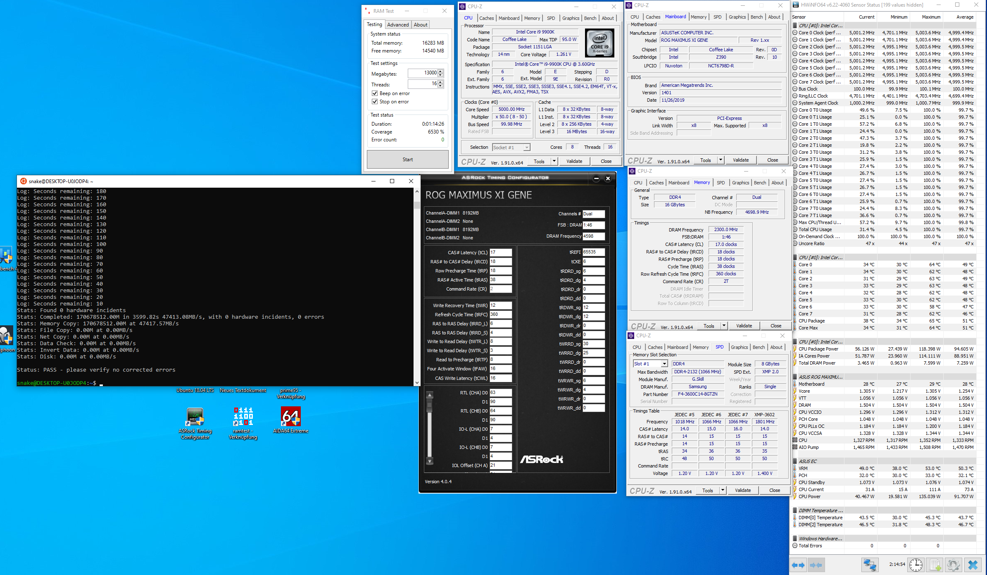
Task: Launch AIDA64 Extreme desktop icon
Action: click(290, 417)
